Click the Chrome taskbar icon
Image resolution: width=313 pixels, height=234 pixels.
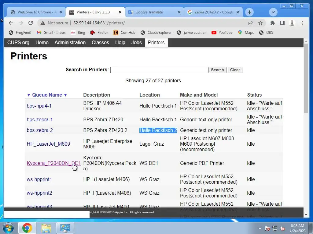(x=27, y=228)
